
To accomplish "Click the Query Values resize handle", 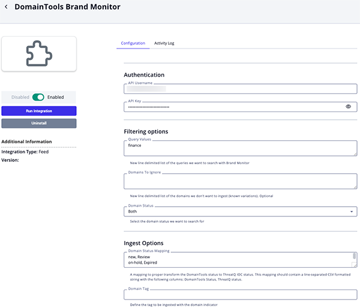I will tap(355, 155).
